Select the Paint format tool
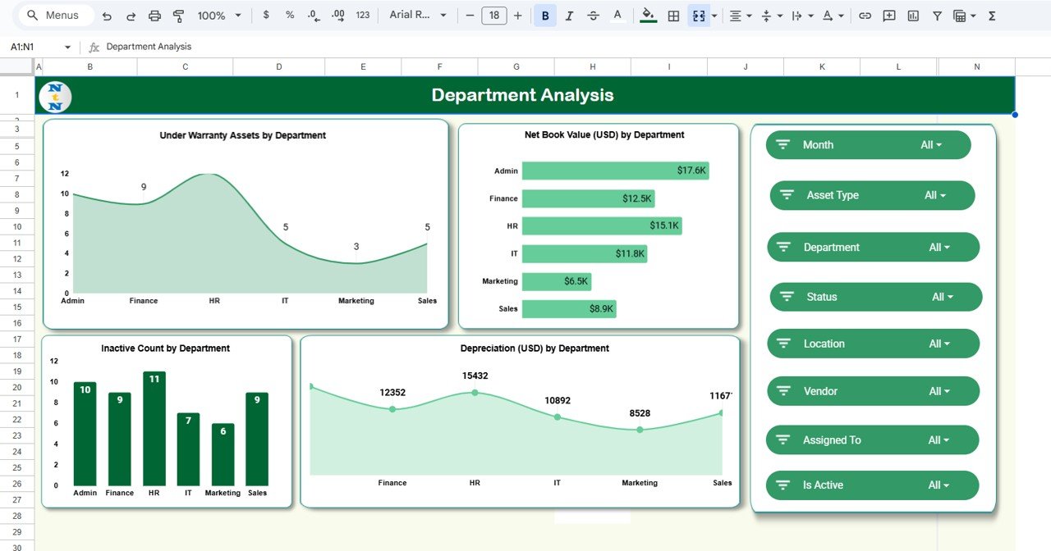The height and width of the screenshot is (551, 1051). pyautogui.click(x=178, y=16)
